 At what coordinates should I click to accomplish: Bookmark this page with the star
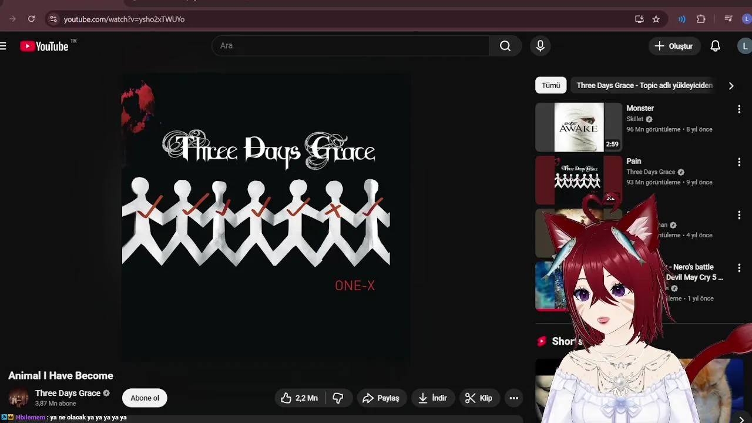656,19
